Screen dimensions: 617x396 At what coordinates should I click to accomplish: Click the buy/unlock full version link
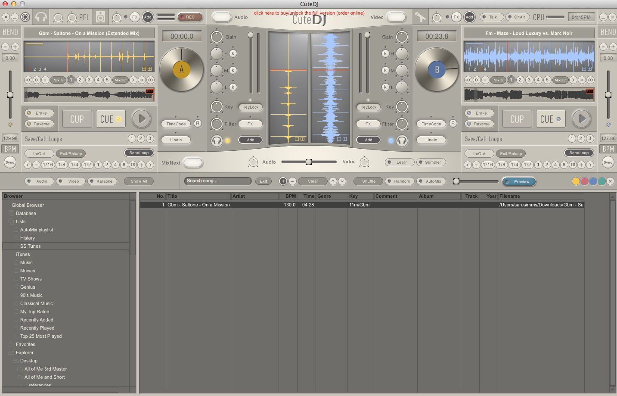pos(309,13)
